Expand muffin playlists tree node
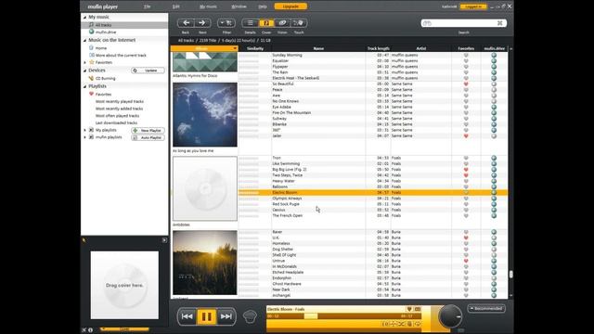 pyautogui.click(x=84, y=137)
